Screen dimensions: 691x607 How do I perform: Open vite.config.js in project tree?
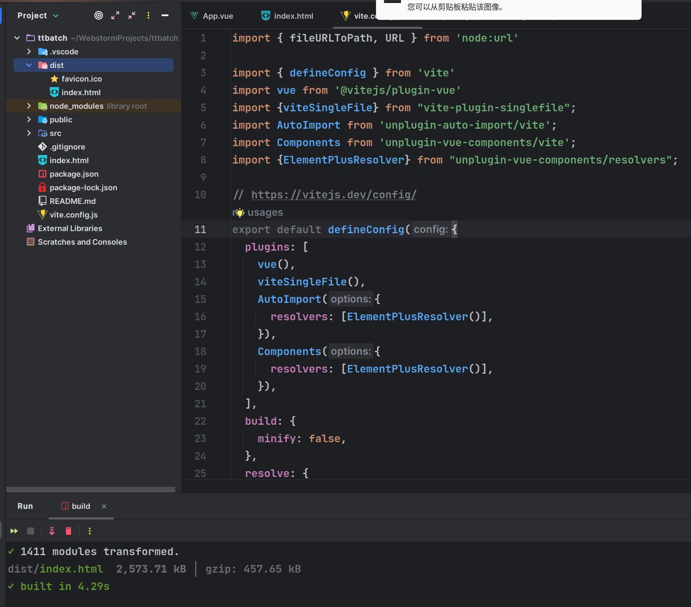(74, 215)
